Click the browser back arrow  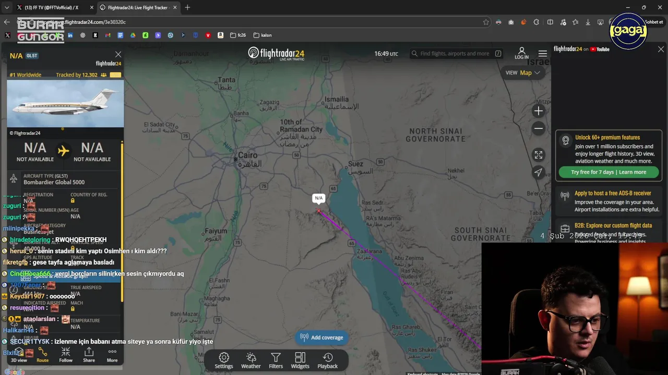(7, 22)
